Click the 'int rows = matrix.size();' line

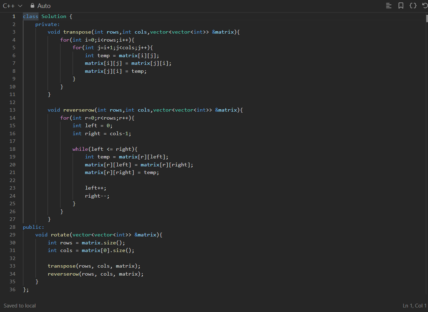coord(86,243)
